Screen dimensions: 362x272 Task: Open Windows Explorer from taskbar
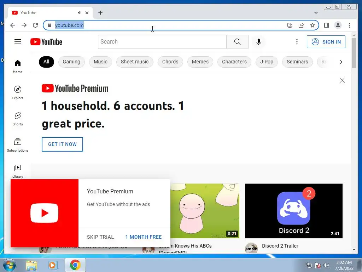tap(31, 265)
